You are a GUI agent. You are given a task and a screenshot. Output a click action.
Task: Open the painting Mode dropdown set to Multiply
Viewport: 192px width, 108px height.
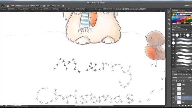pos(22,6)
